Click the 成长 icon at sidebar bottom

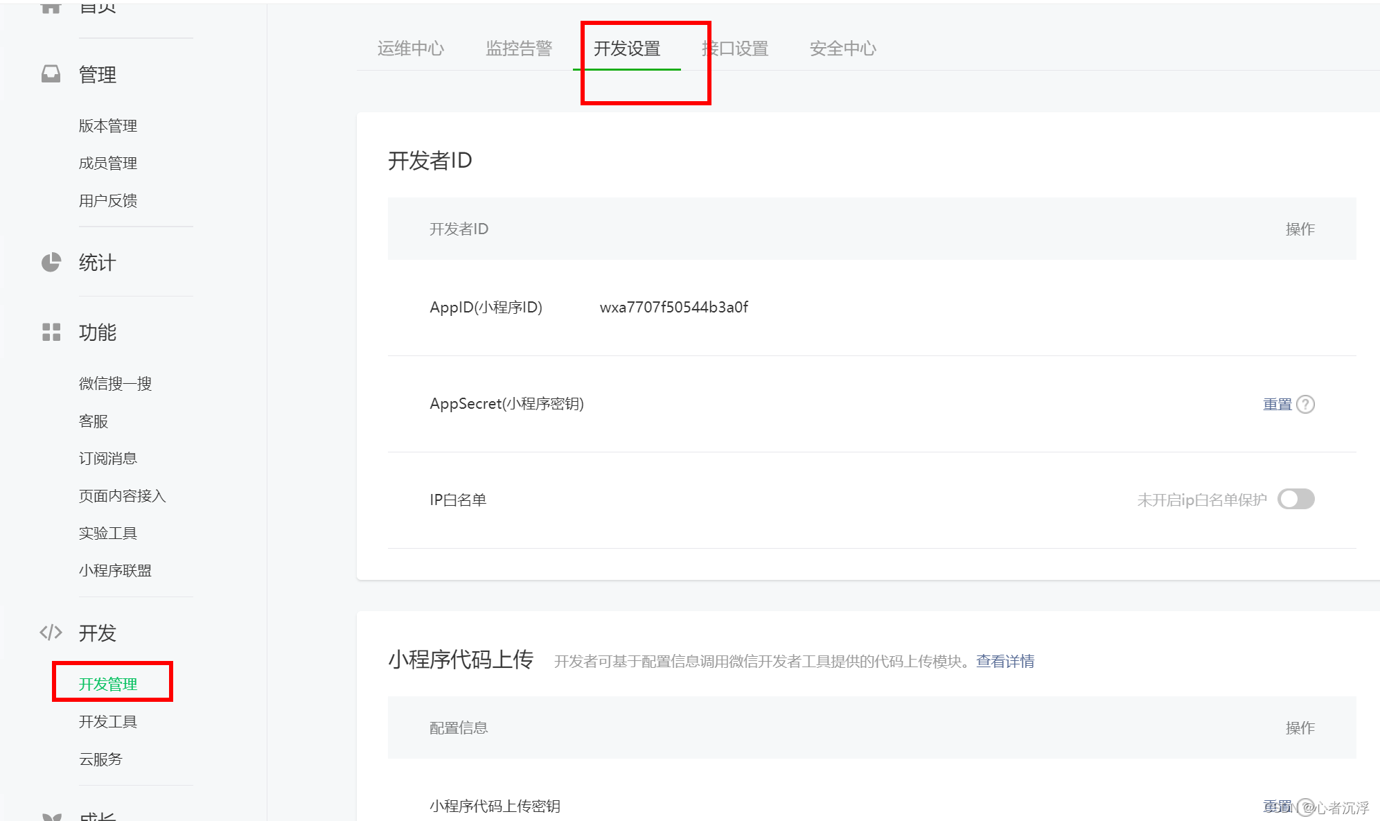[51, 816]
